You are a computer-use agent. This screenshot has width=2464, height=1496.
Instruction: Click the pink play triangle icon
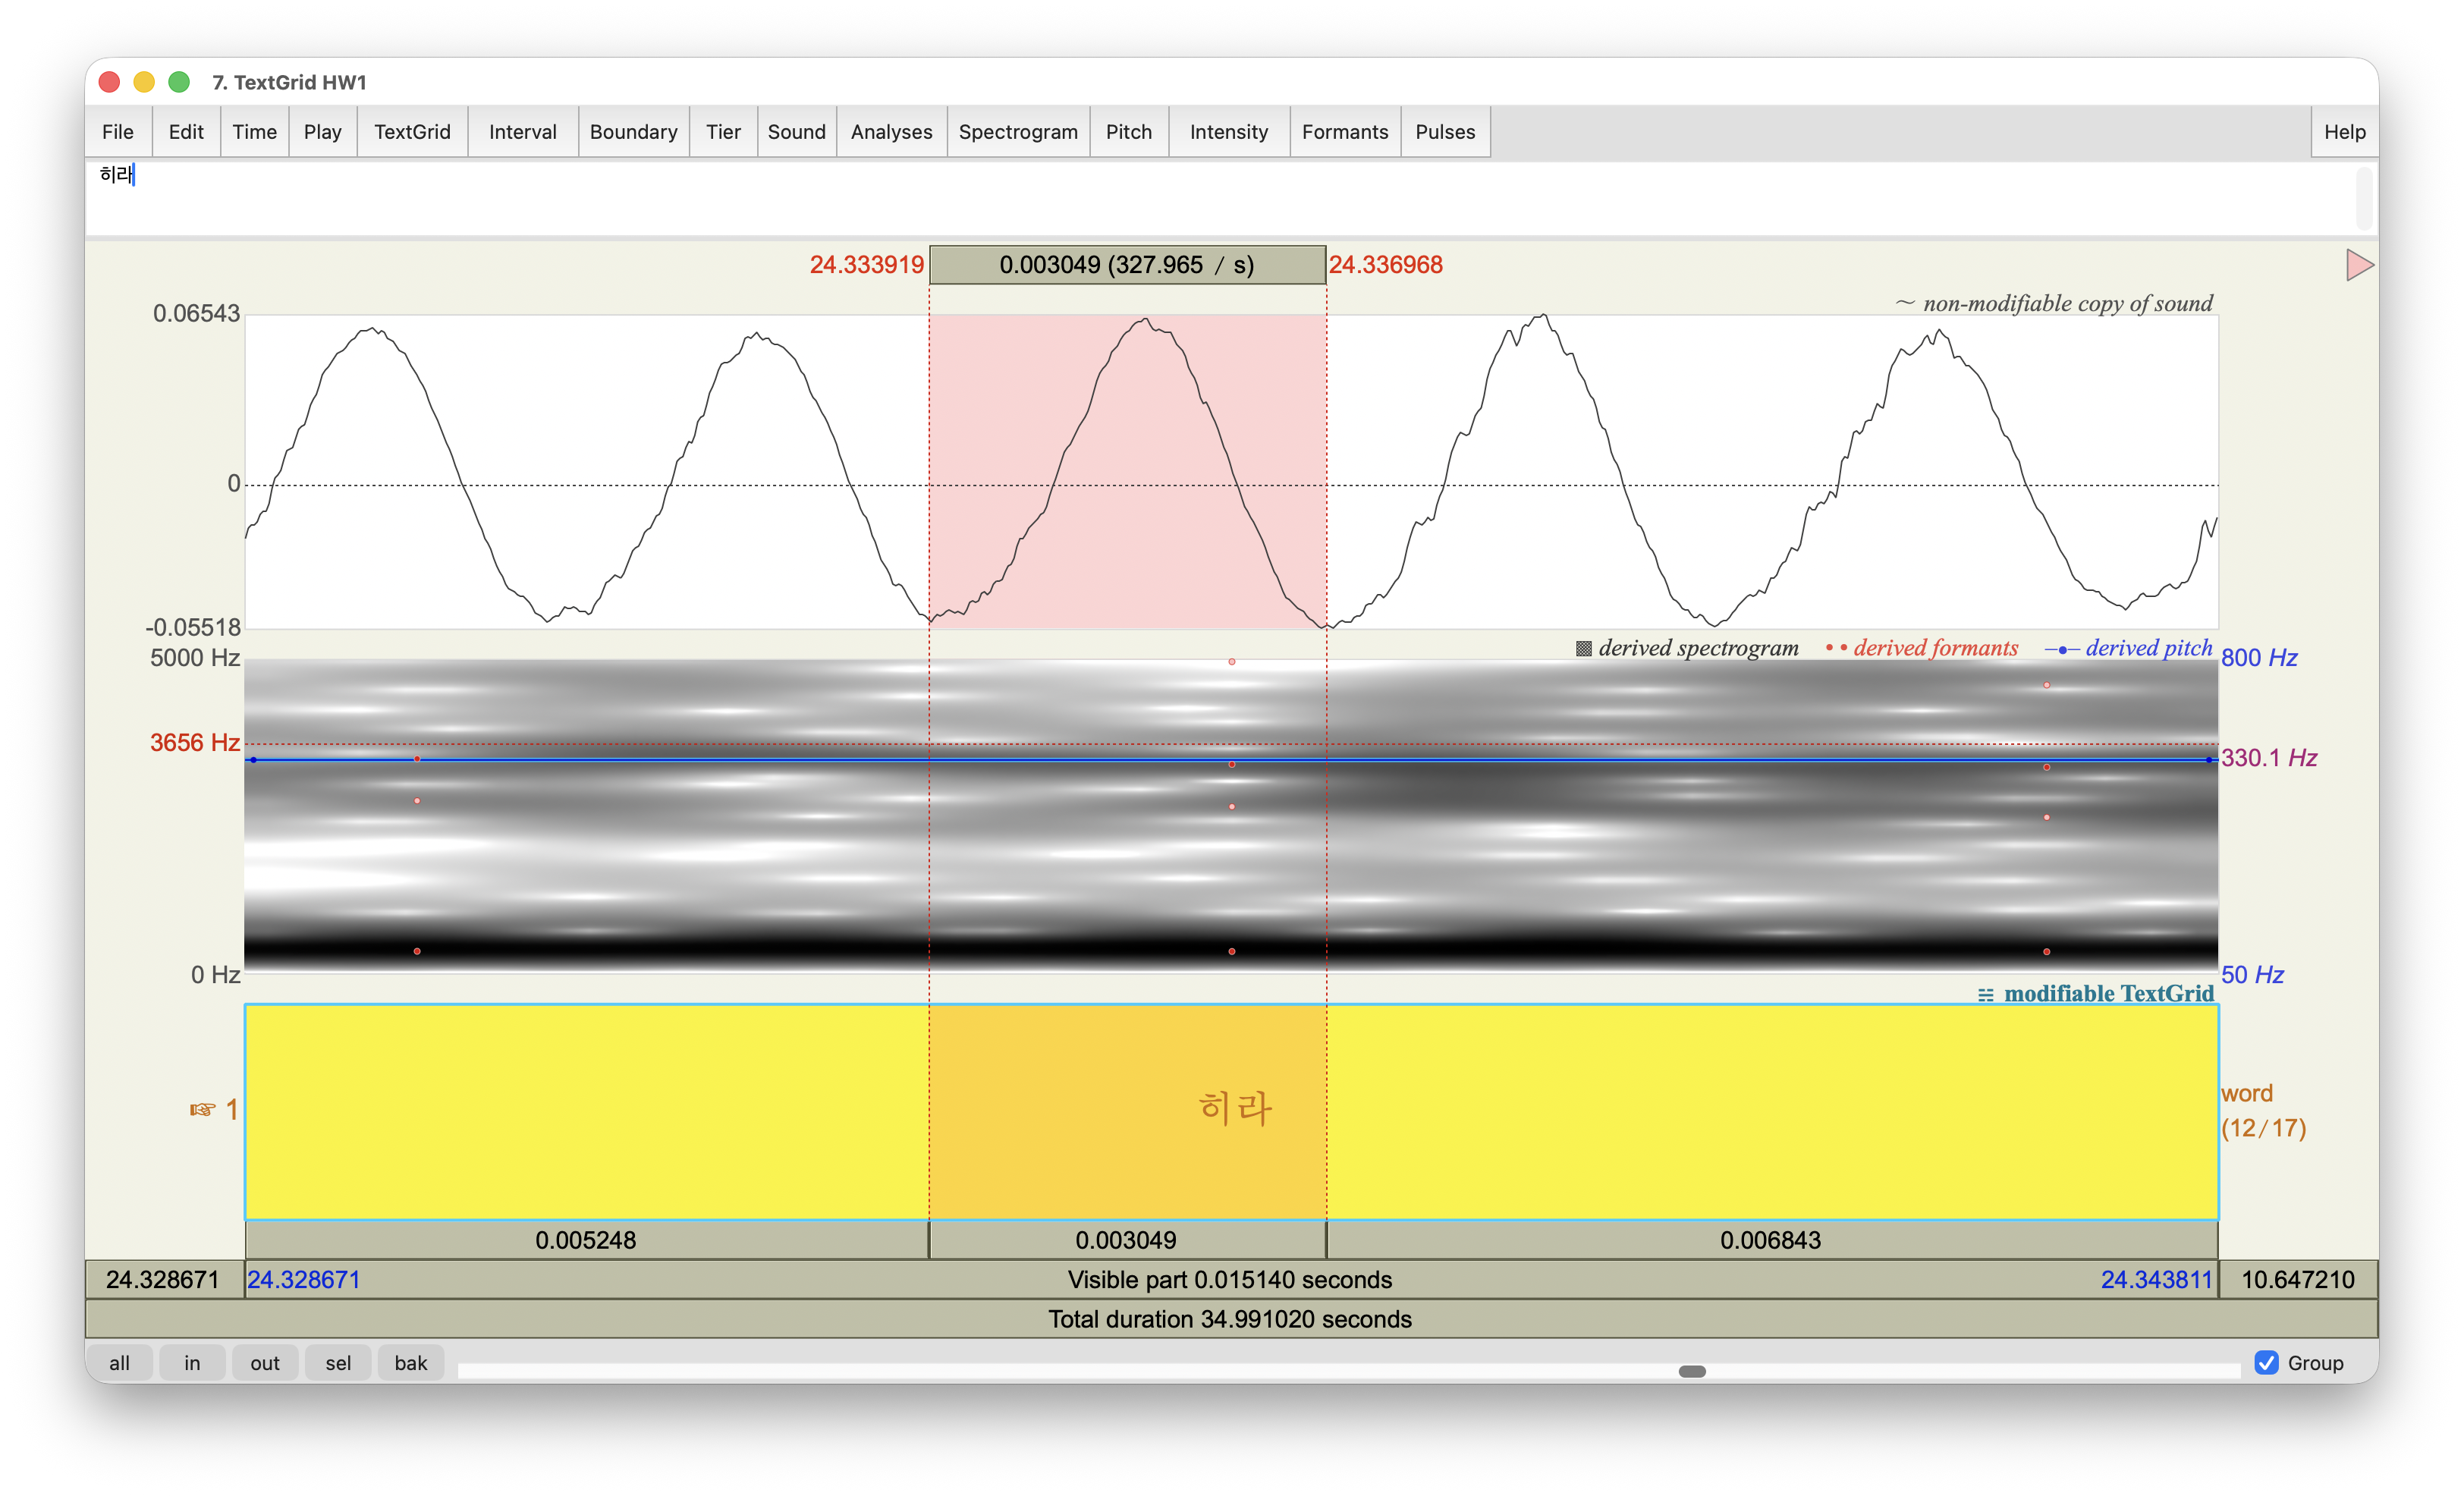coord(2358,265)
